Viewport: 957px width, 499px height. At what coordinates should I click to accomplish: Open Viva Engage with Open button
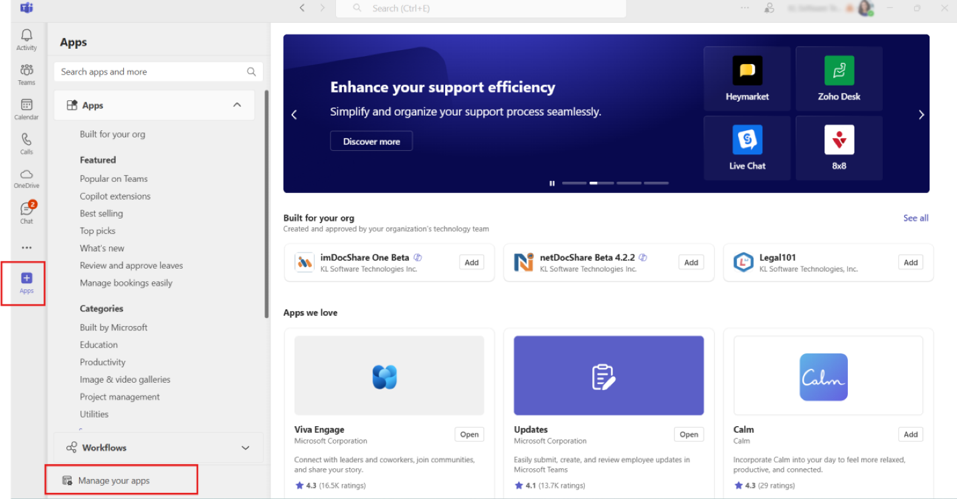pos(469,434)
